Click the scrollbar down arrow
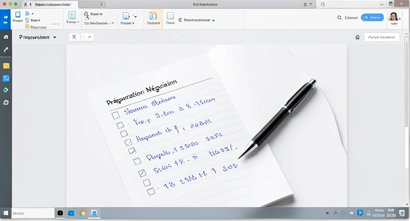 [407, 204]
